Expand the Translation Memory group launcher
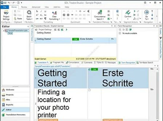The height and width of the screenshot is (121, 163). pos(111,22)
